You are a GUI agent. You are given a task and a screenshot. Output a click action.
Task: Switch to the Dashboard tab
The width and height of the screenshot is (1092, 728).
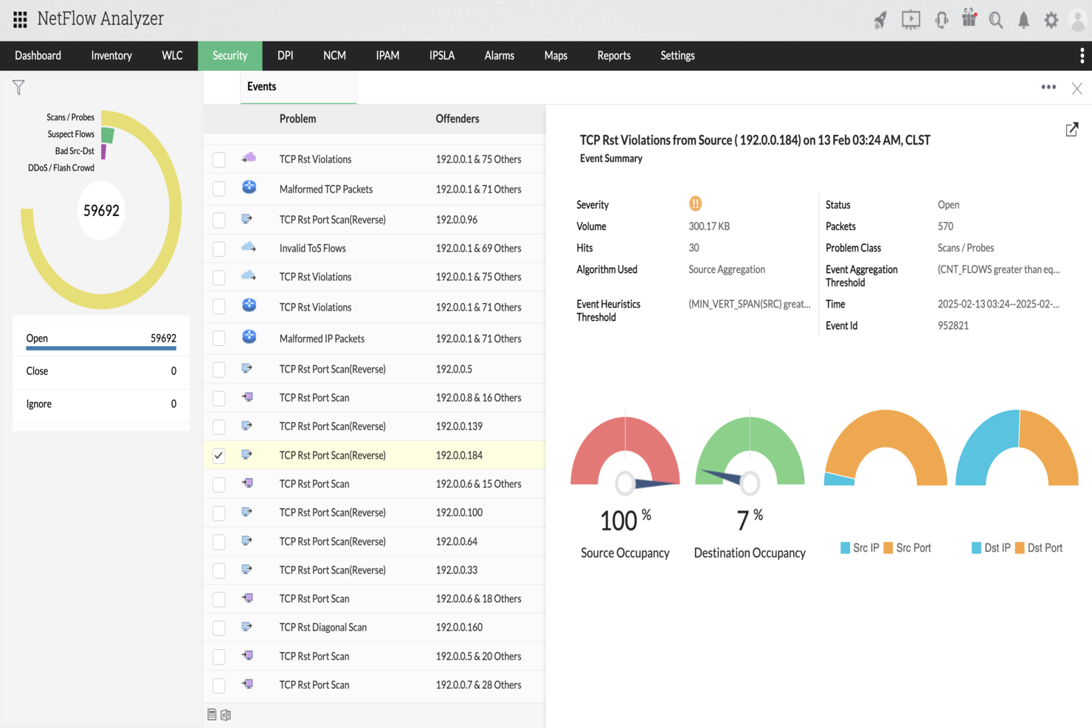[38, 55]
